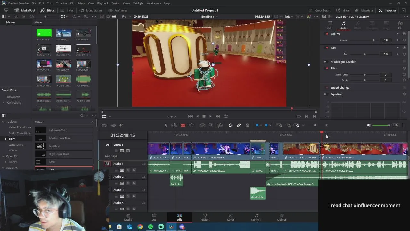410x231 pixels.
Task: Play the timeline forward
Action: (x=210, y=116)
